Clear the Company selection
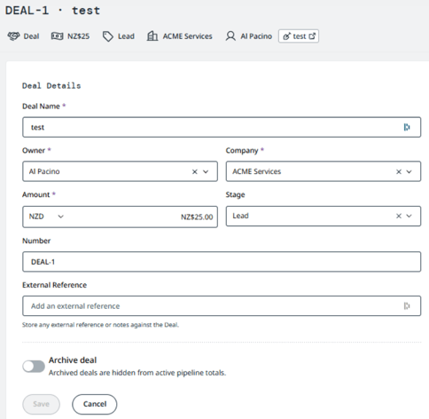The width and height of the screenshot is (429, 419). coord(399,171)
